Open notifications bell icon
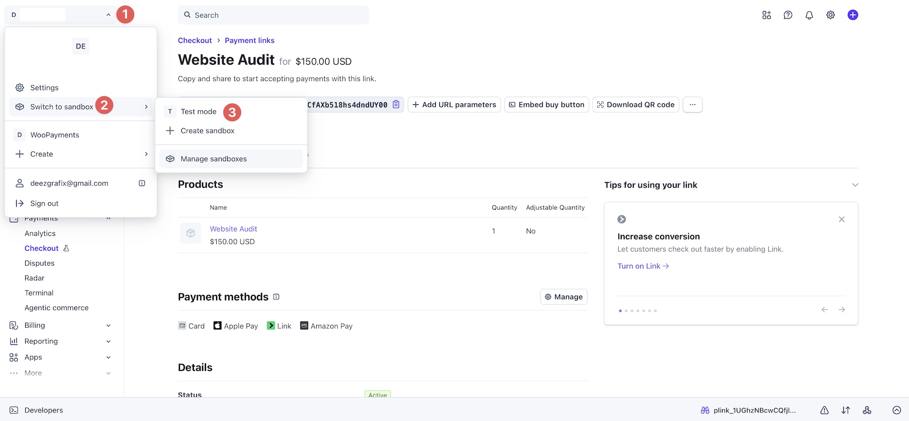This screenshot has height=421, width=909. (809, 15)
